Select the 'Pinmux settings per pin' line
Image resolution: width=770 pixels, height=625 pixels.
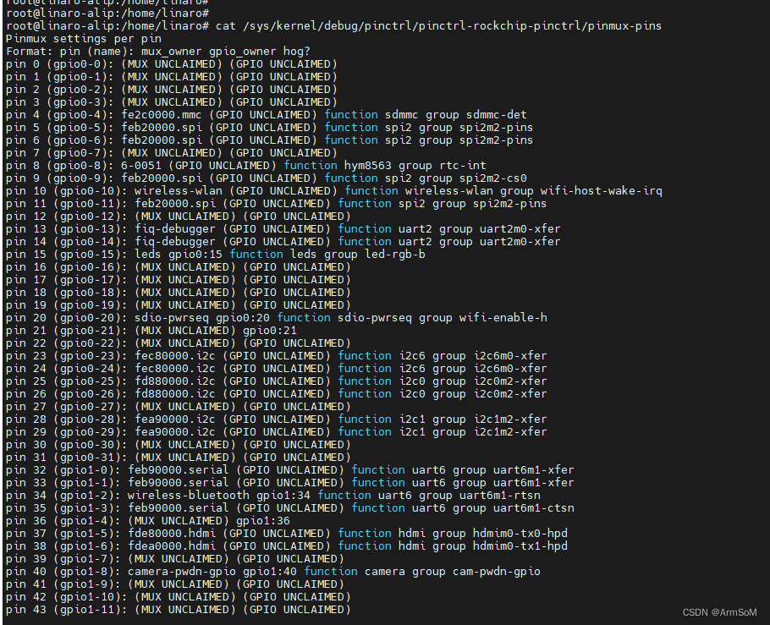pyautogui.click(x=84, y=39)
